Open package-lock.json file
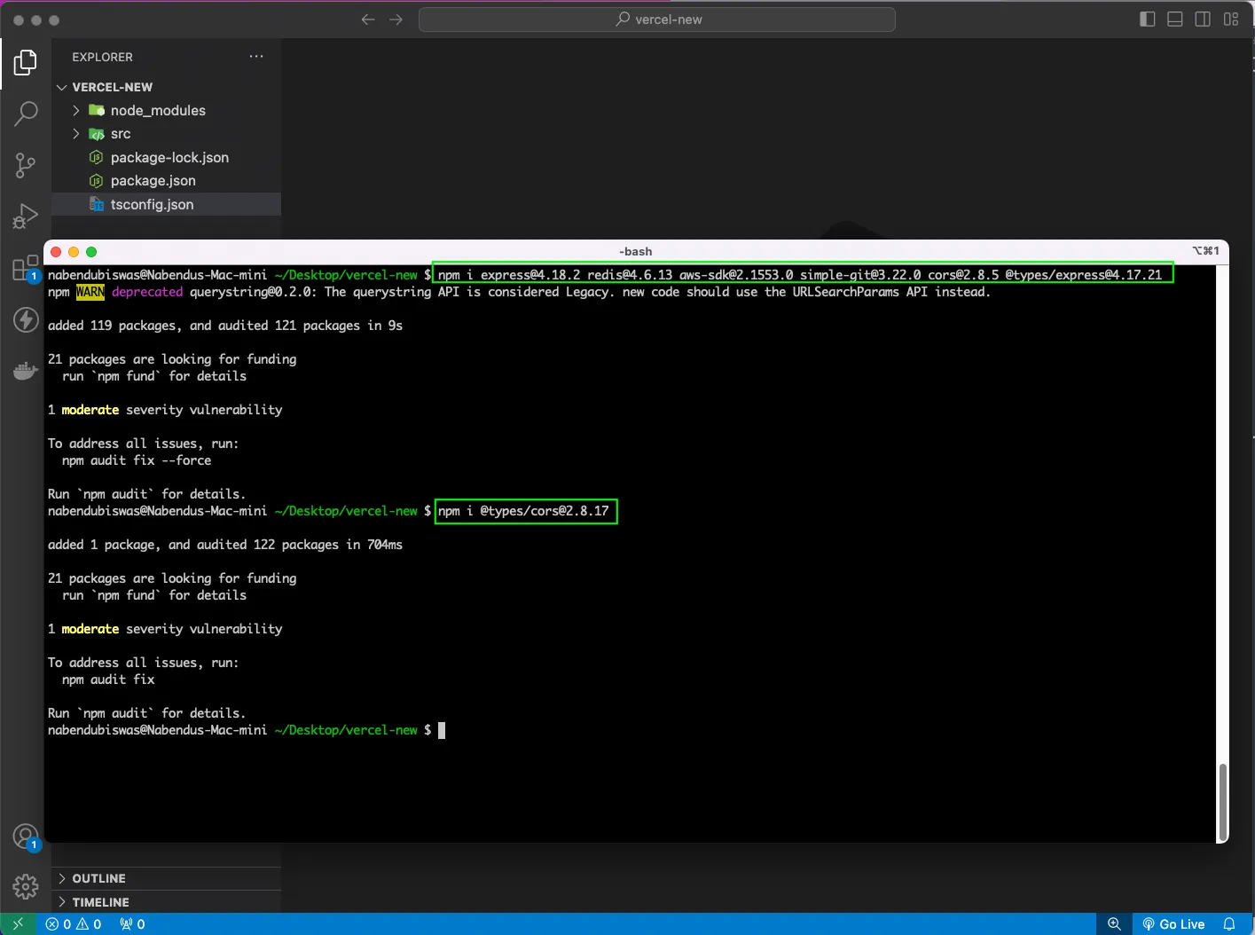The width and height of the screenshot is (1255, 935). point(167,158)
